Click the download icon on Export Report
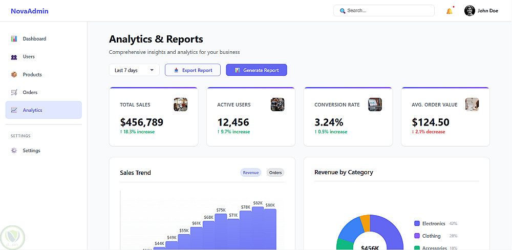This screenshot has height=250, width=512. [176, 70]
